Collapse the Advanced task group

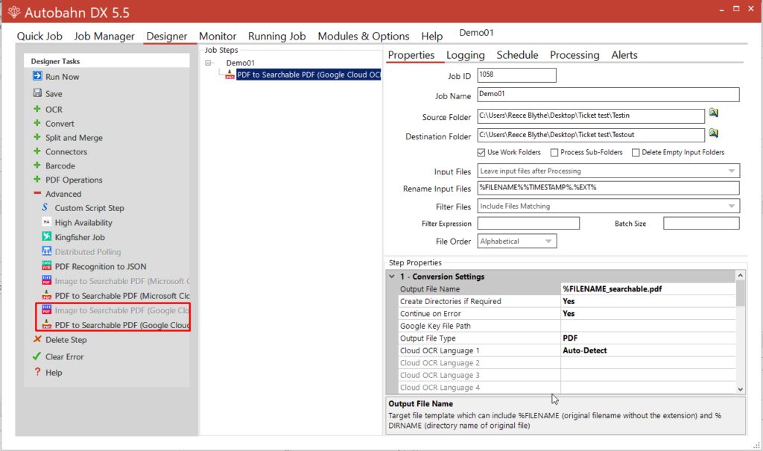[37, 193]
